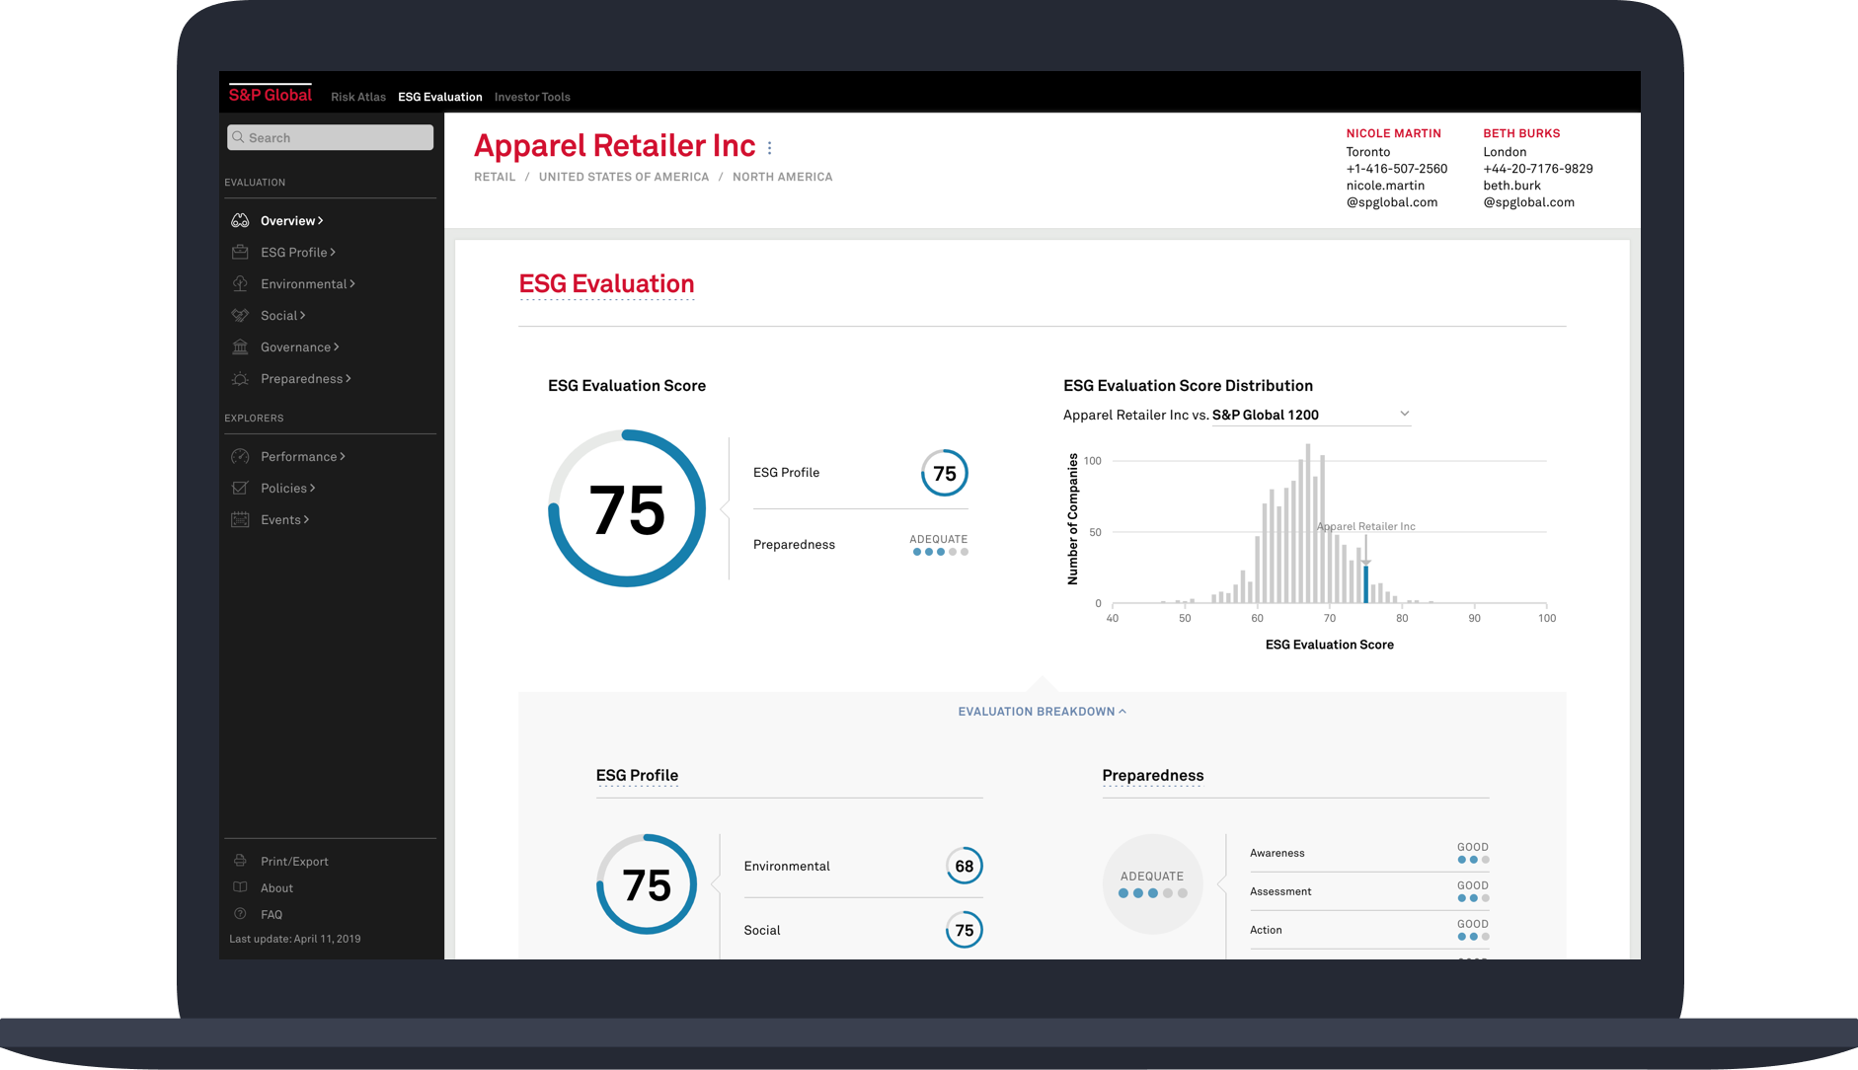Click the Environmental tree icon
Screen dimensions: 1858x1070
[x=240, y=283]
